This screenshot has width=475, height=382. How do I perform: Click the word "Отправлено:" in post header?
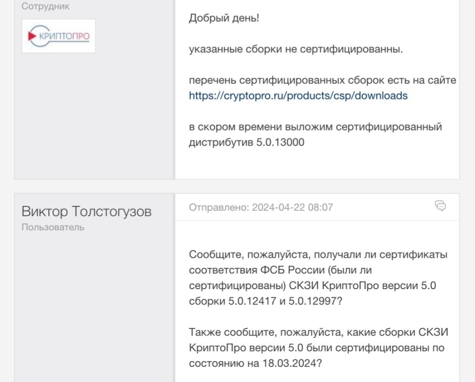pyautogui.click(x=219, y=207)
